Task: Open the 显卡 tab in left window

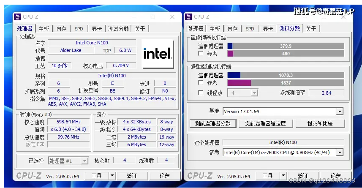Action: pos(97,29)
